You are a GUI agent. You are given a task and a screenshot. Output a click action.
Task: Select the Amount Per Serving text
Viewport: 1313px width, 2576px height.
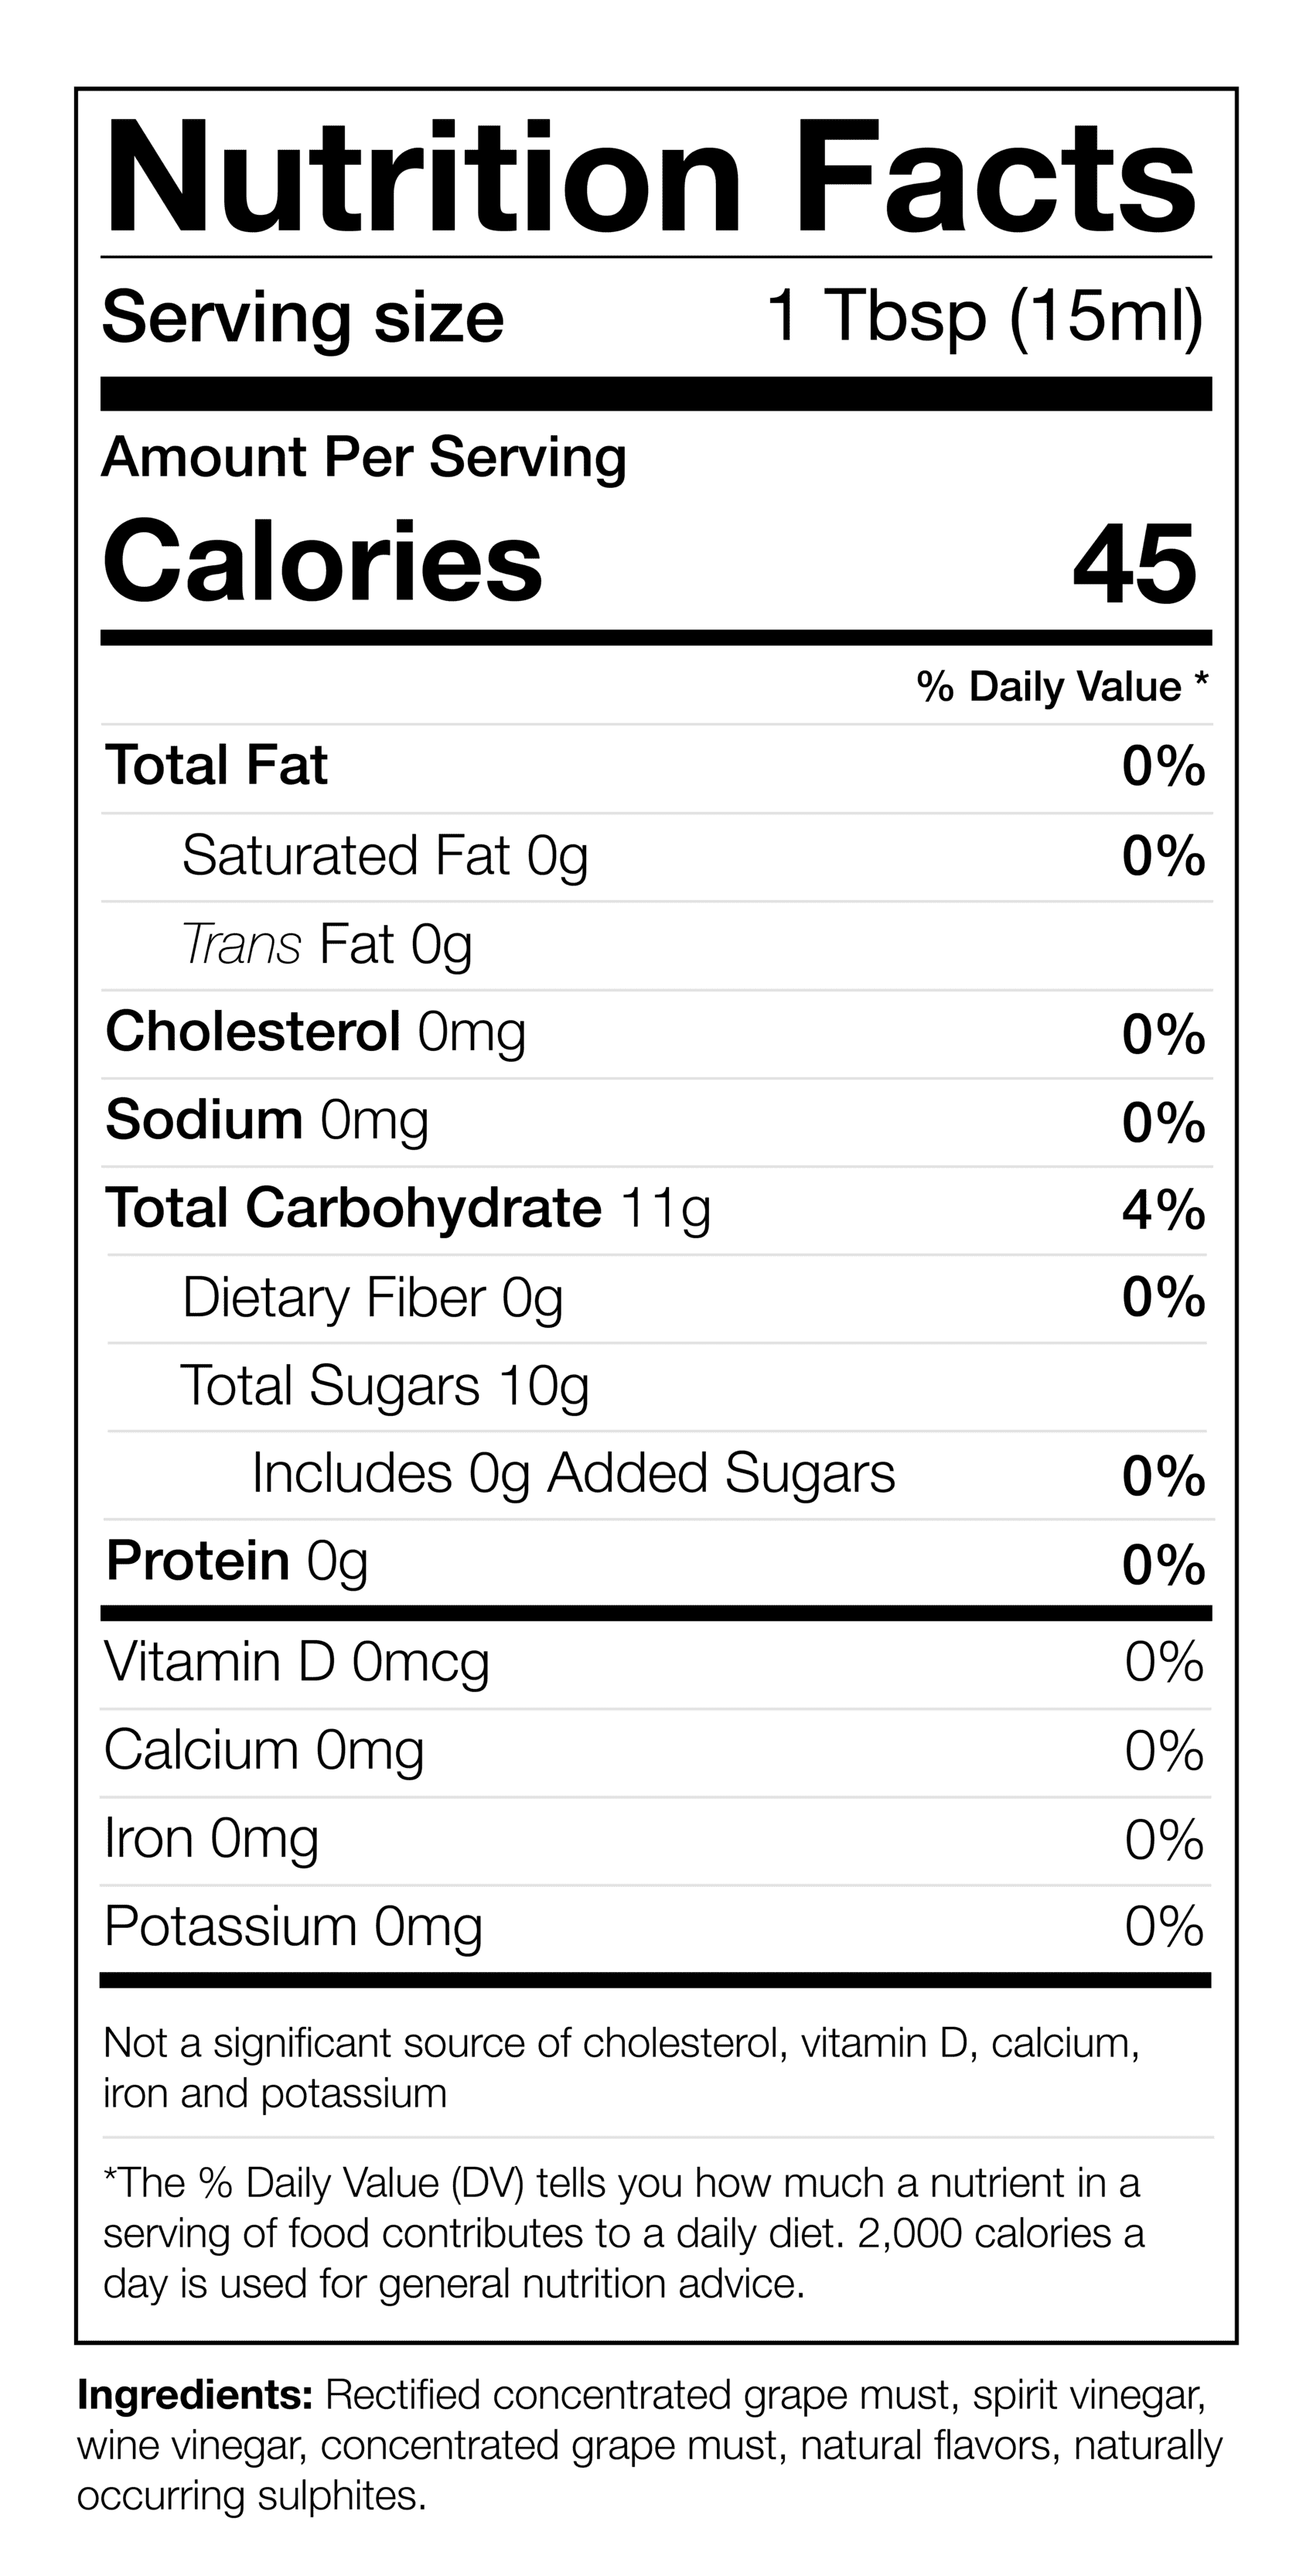point(364,458)
